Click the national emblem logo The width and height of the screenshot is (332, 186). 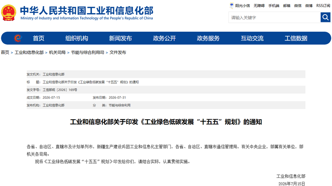pyautogui.click(x=9, y=13)
